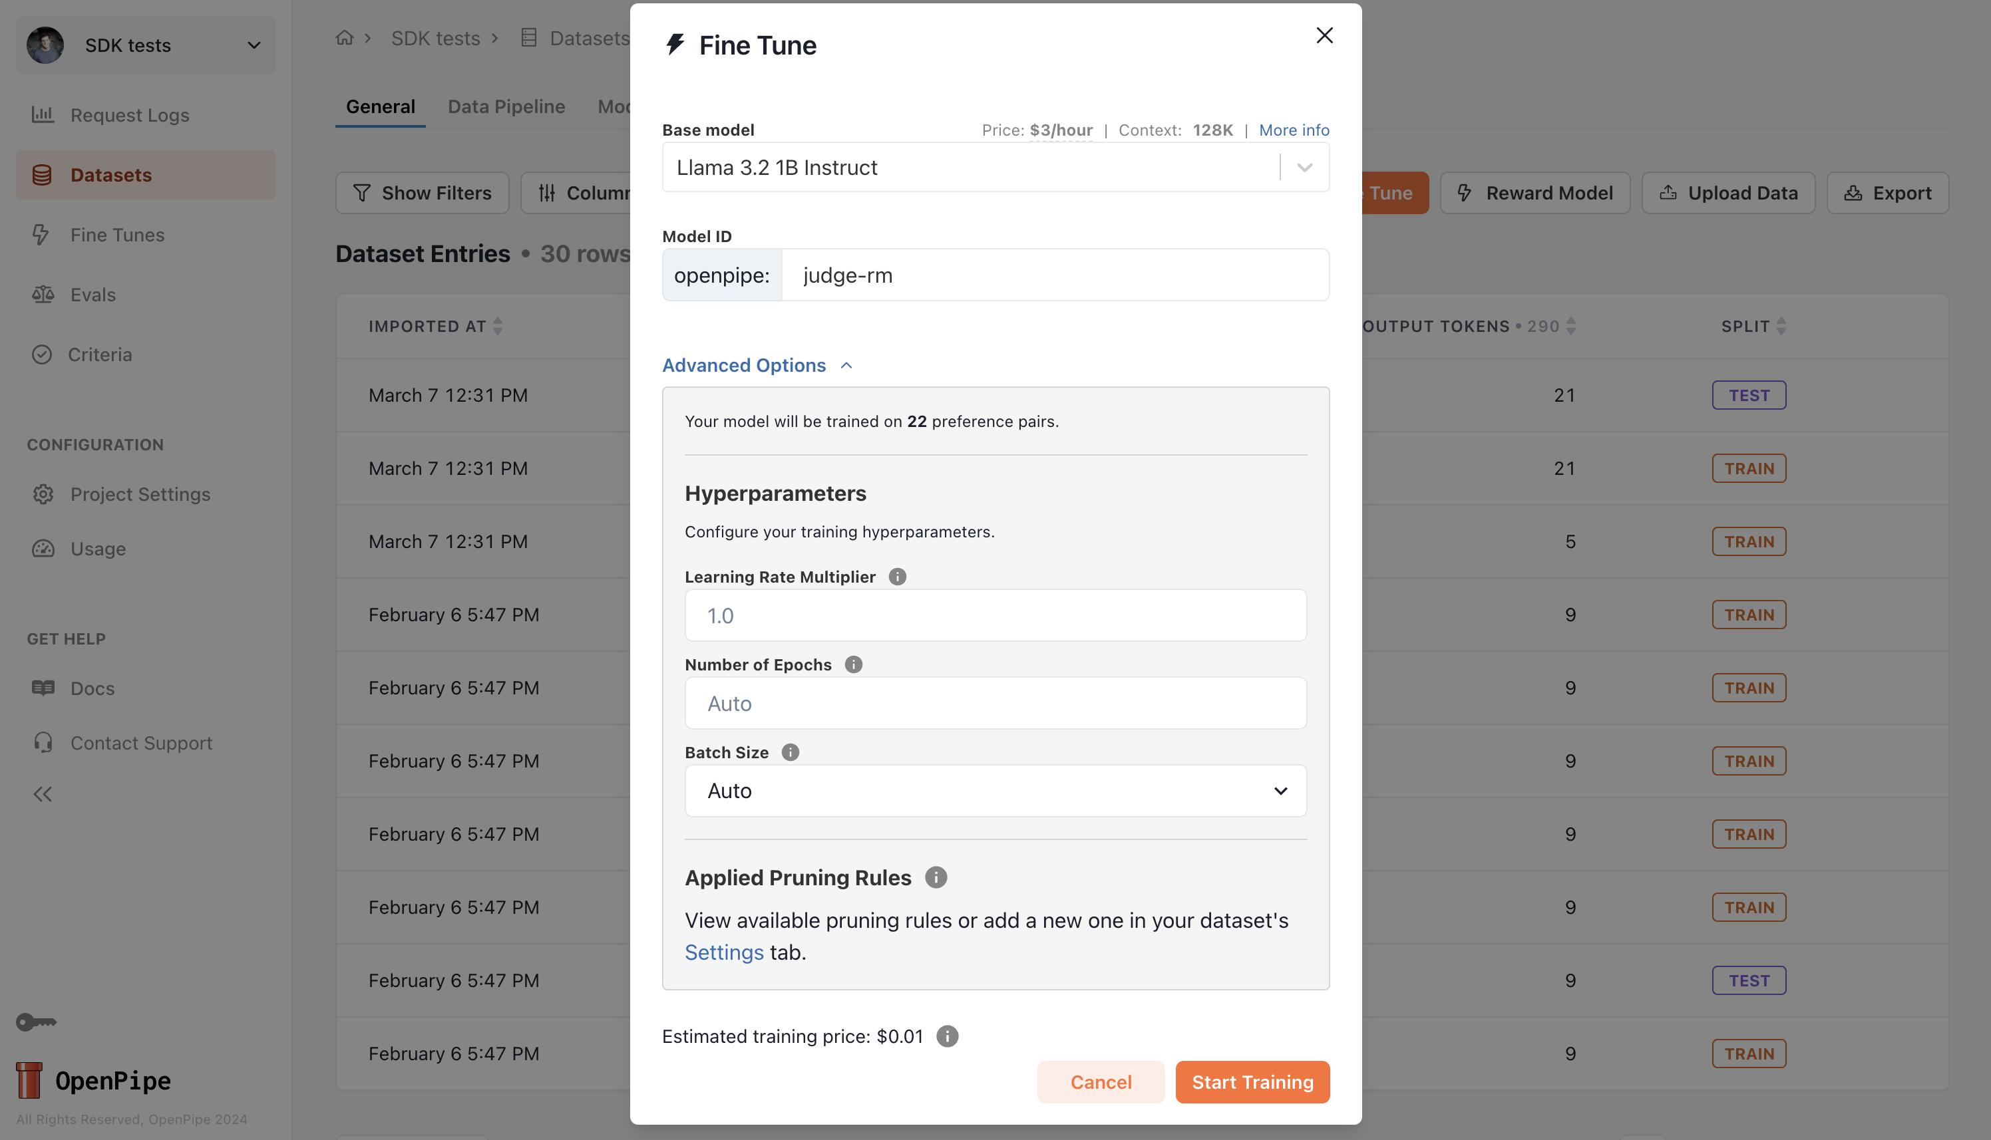Click the sidebar collapse double-chevron icon
Image resolution: width=1991 pixels, height=1140 pixels.
coord(43,794)
